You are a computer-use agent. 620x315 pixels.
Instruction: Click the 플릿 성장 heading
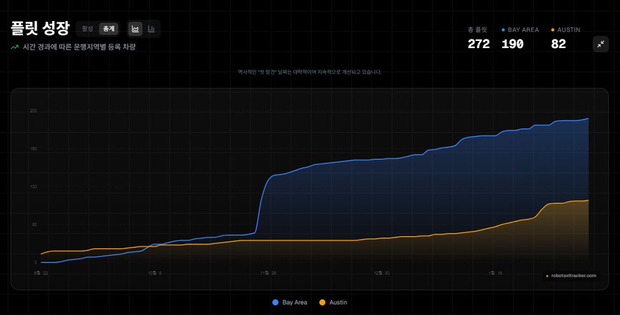pos(40,28)
